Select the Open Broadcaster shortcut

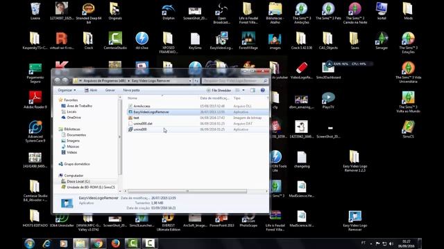[221, 13]
